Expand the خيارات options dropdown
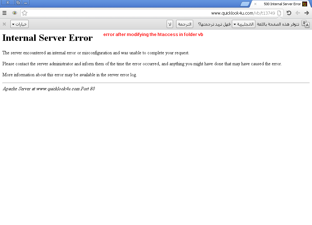The image size is (312, 225). coord(19,24)
